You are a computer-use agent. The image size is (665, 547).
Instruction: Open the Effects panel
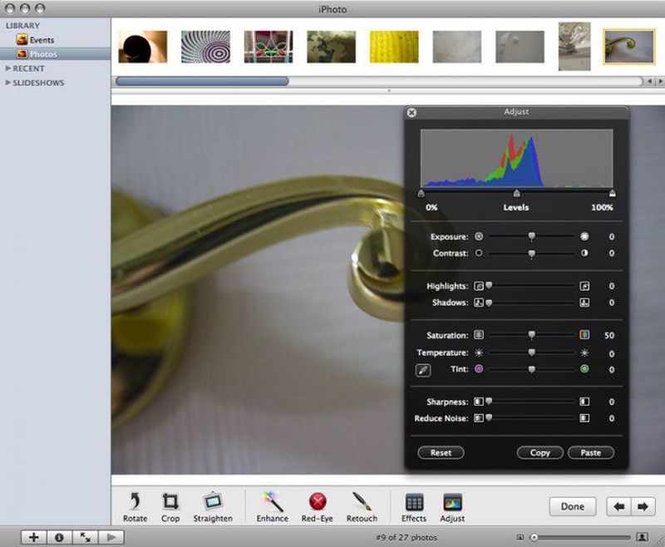click(x=414, y=502)
